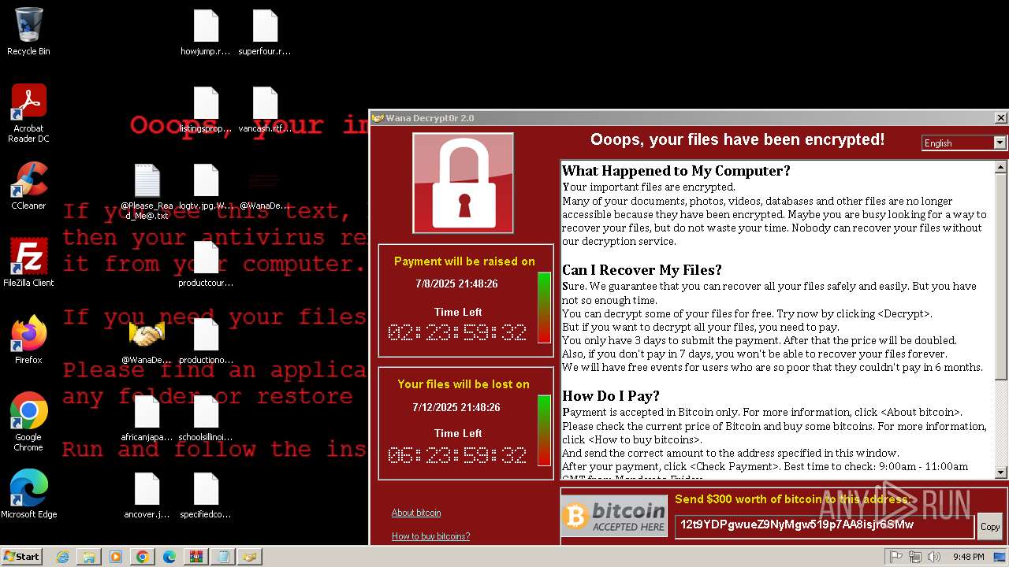Click the Copy button next to the address
The width and height of the screenshot is (1009, 567).
click(990, 527)
